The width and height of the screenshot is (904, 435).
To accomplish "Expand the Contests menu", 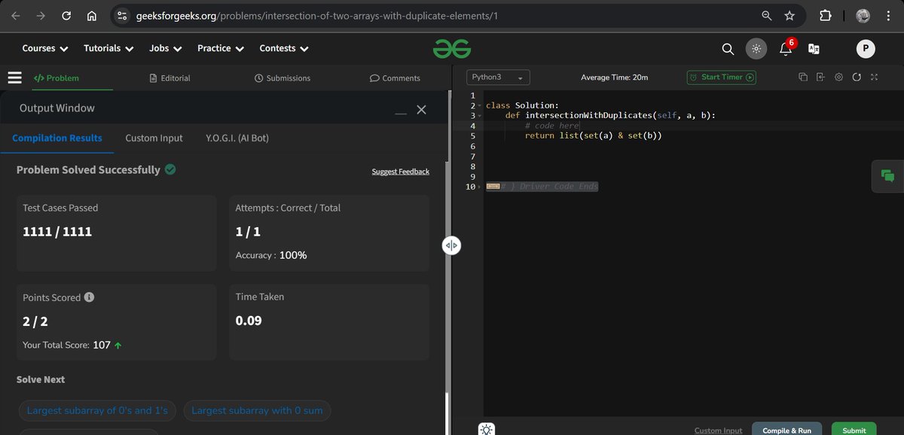I will pyautogui.click(x=284, y=48).
